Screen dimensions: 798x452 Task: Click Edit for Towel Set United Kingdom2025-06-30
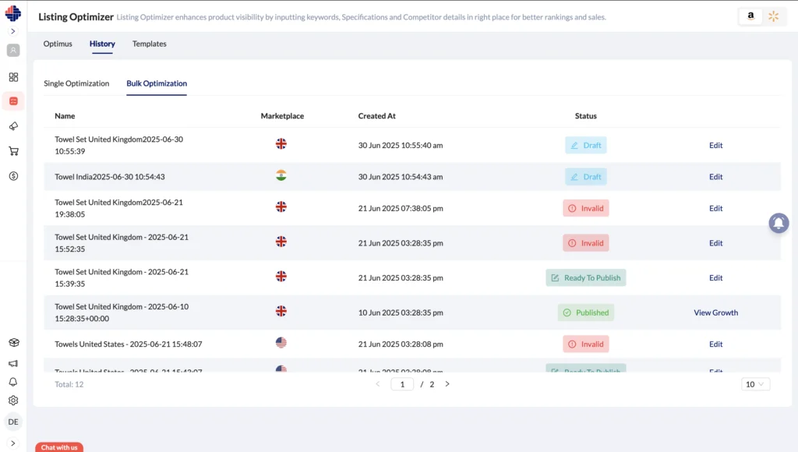point(715,145)
